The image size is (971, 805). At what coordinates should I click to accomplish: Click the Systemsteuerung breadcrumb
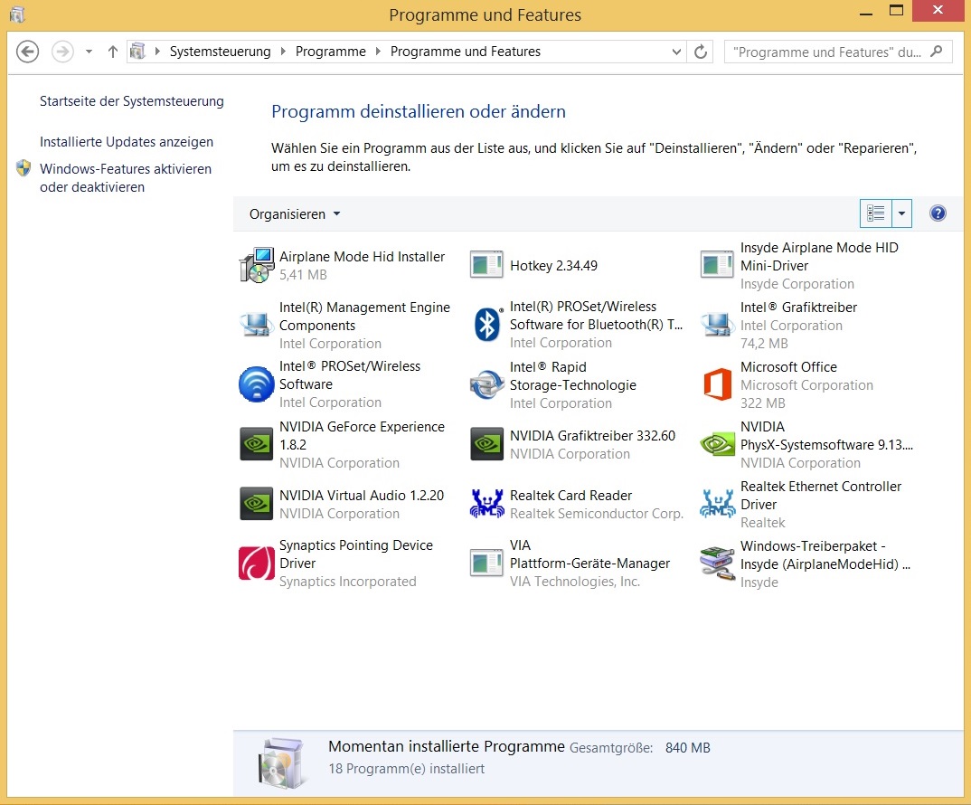click(x=221, y=52)
